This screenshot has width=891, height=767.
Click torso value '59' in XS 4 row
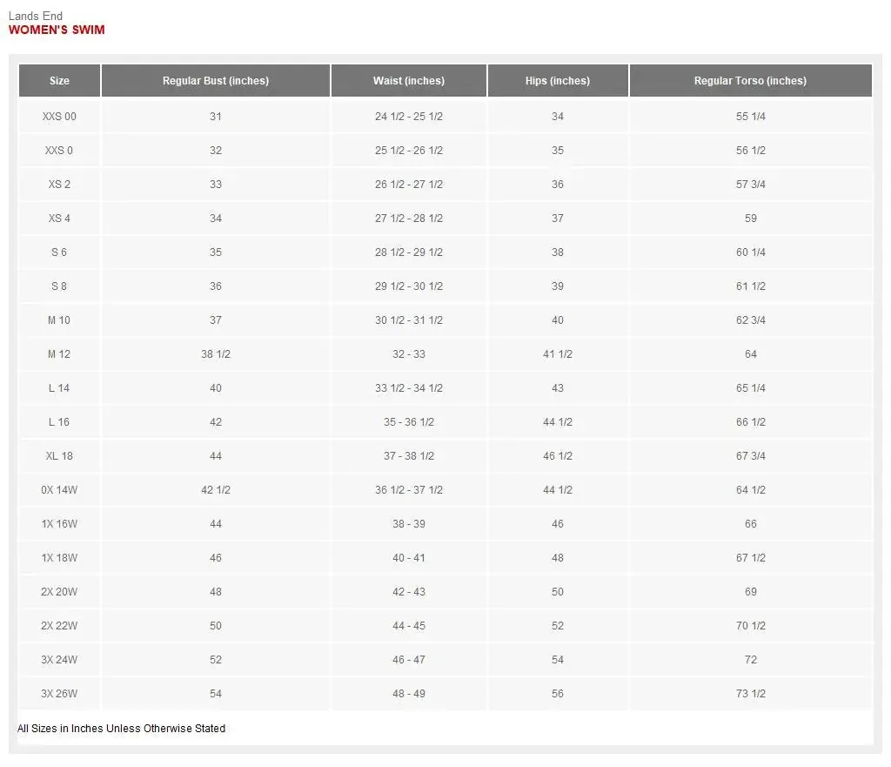[x=750, y=219]
